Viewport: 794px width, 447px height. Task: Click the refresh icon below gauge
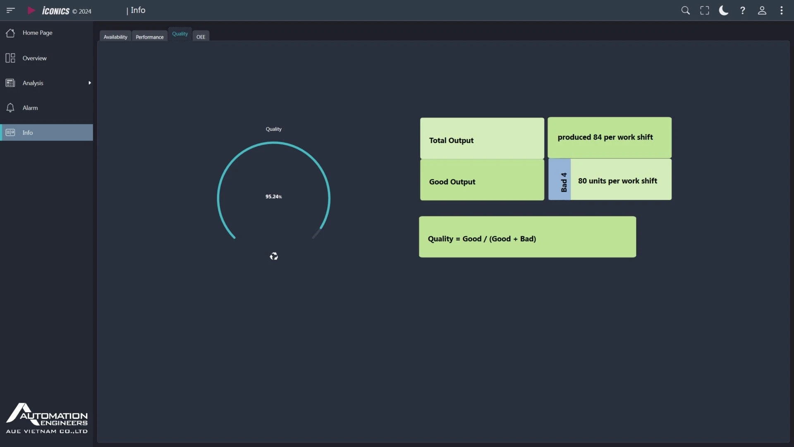pyautogui.click(x=274, y=256)
